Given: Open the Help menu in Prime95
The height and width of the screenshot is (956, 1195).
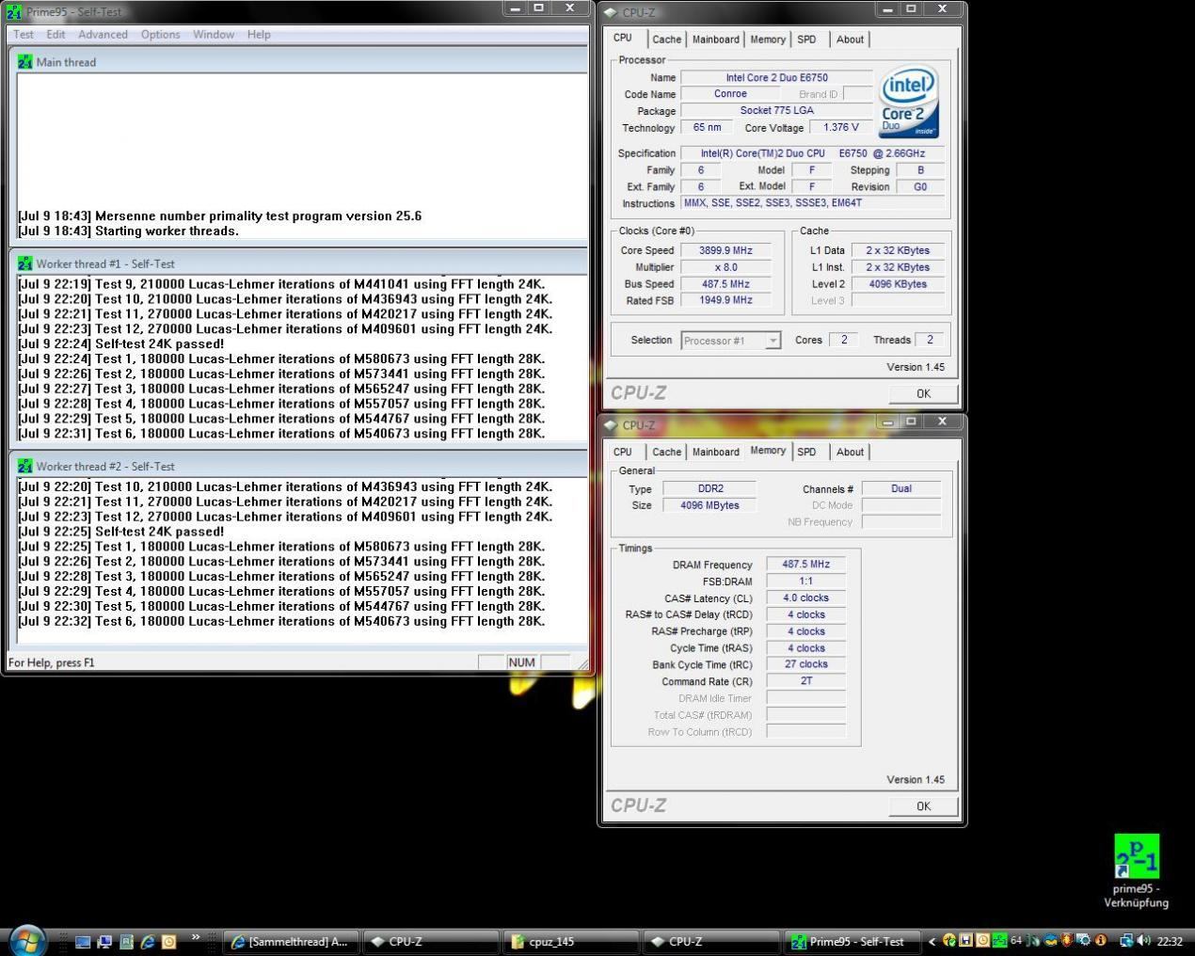Looking at the screenshot, I should (259, 35).
